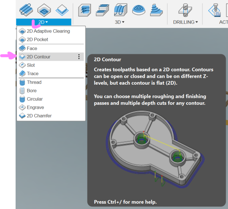228x209 pixels.
Task: Open the three-dot options beside 2D Contour
Action: pyautogui.click(x=79, y=57)
